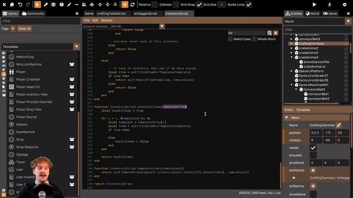Click package icon next to MiniLuckMachine
Viewport: 353px width, 198px height.
[x=72, y=64]
